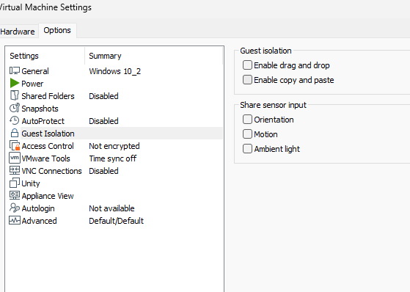Click the Settings column header
Image resolution: width=410 pixels, height=292 pixels.
tap(24, 56)
